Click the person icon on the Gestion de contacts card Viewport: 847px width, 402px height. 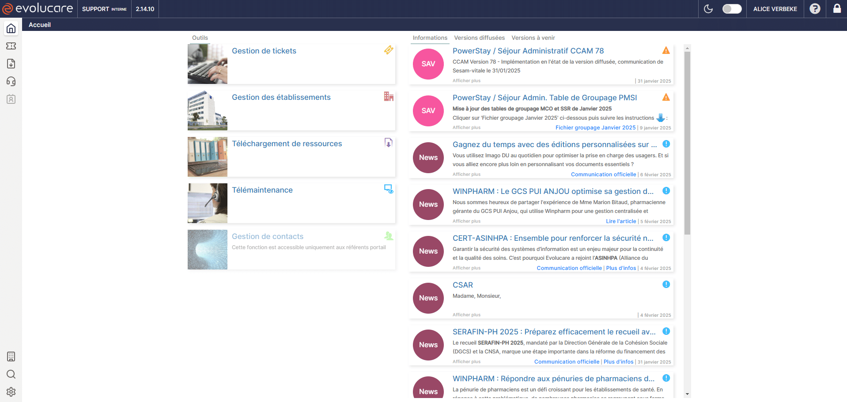point(389,235)
